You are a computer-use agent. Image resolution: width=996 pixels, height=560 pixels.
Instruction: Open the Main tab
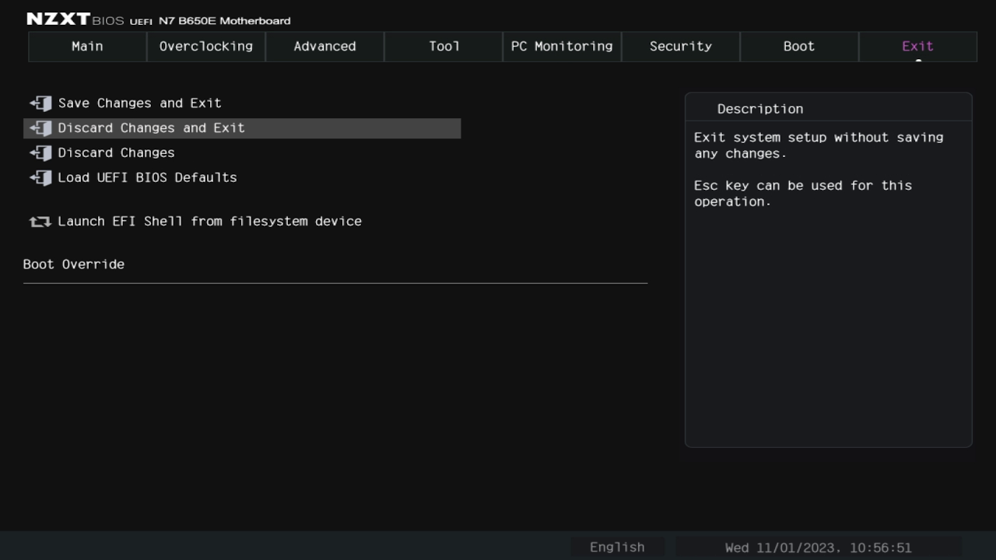point(87,47)
